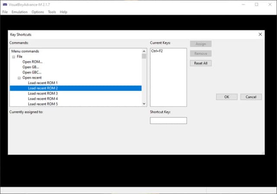The image size is (277, 194).
Task: Open the Help menu
Action: [64, 12]
